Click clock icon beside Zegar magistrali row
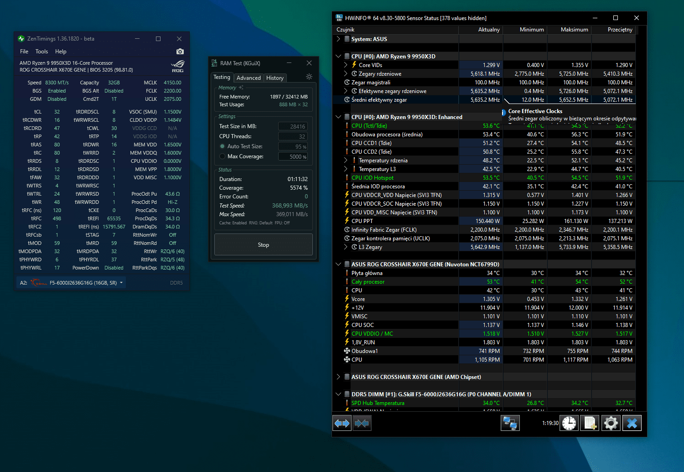 pyautogui.click(x=347, y=83)
